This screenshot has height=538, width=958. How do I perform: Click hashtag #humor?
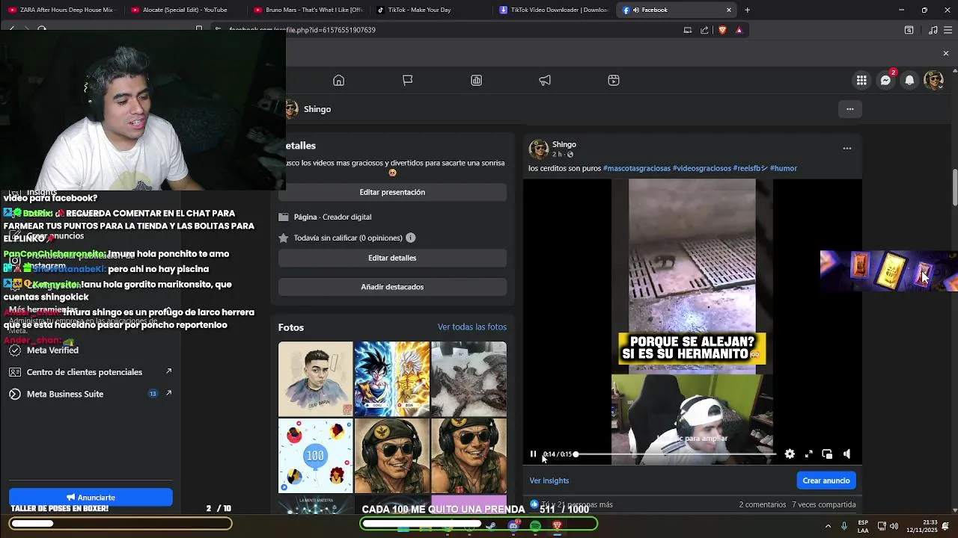[x=784, y=168]
